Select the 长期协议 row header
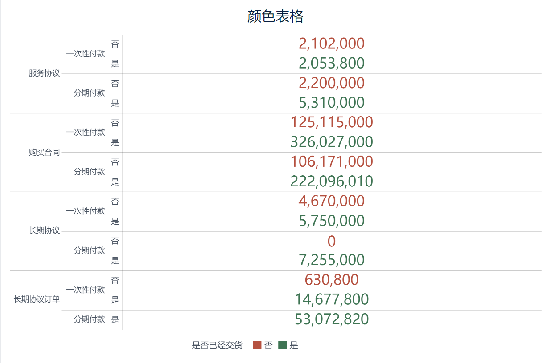Viewport: 551px width, 363px height. pyautogui.click(x=44, y=231)
